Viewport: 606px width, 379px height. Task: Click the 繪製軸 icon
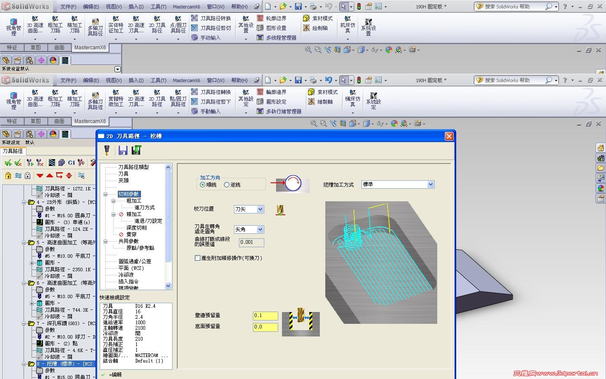pos(311,101)
